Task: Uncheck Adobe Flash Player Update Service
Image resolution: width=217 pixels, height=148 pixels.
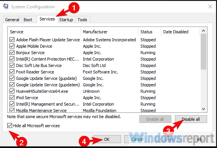Action: 12,40
